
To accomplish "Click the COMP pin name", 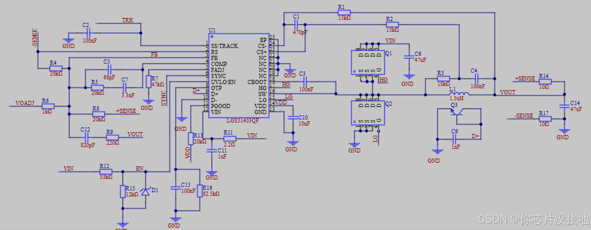I will [219, 64].
